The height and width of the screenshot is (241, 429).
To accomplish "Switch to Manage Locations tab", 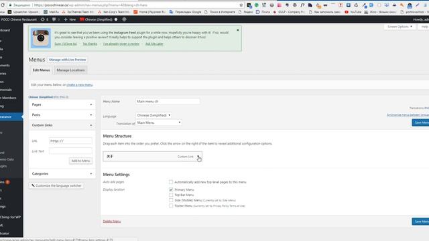I will pos(70,70).
